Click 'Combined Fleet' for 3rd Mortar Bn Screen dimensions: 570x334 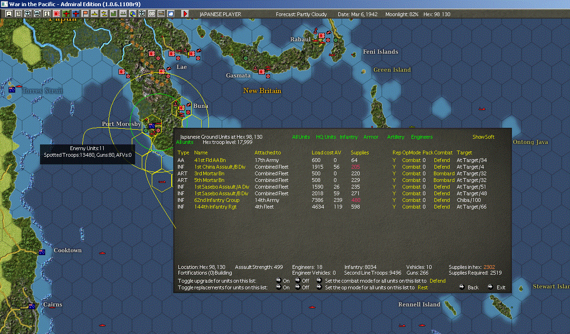point(271,173)
